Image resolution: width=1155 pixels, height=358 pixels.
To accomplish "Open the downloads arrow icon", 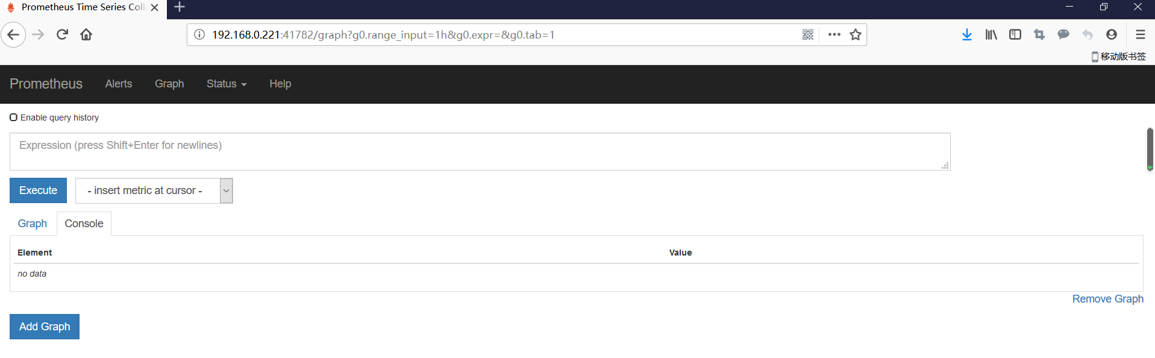I will pos(967,34).
